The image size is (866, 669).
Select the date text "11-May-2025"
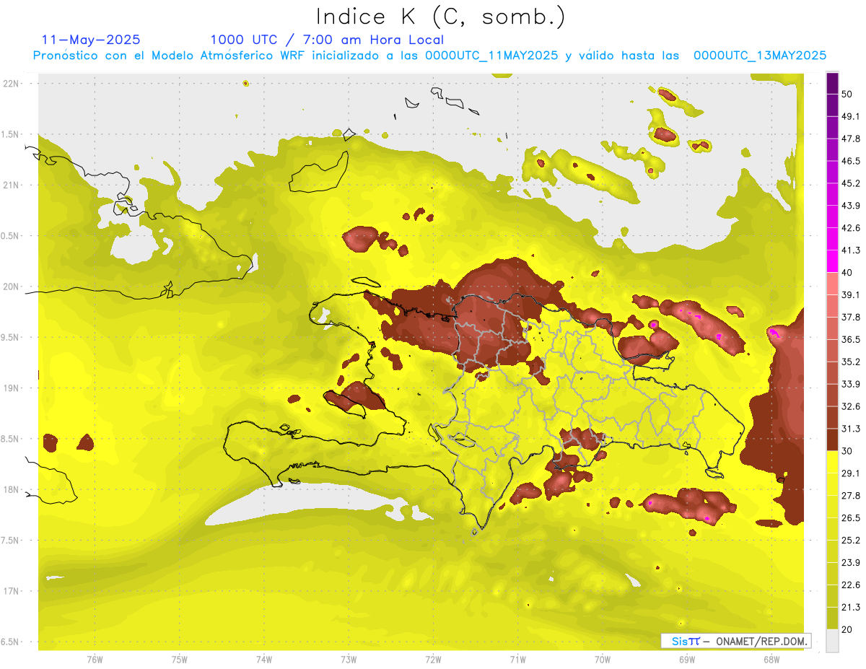pyautogui.click(x=91, y=40)
